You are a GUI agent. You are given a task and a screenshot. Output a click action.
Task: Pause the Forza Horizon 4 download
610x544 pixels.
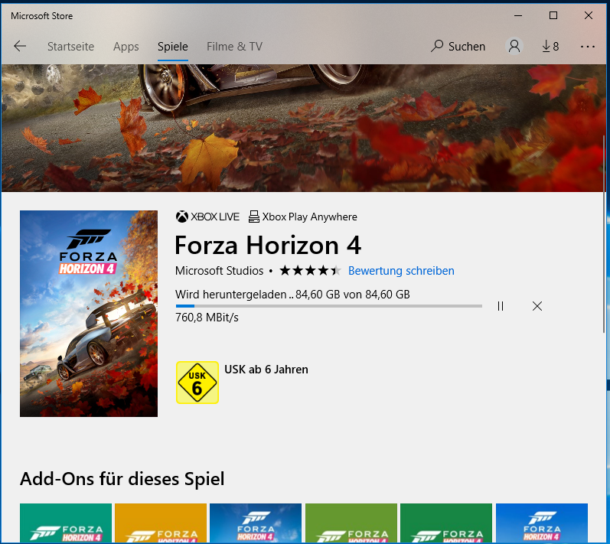(x=501, y=306)
